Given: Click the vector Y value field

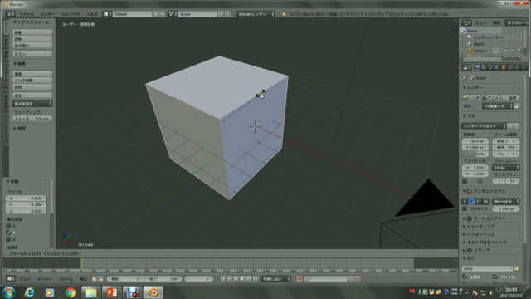Looking at the screenshot, I should click(26, 204).
